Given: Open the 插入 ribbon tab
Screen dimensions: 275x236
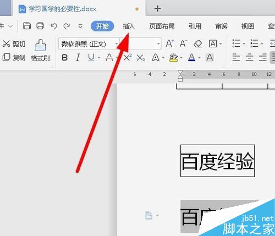Looking at the screenshot, I should (x=129, y=26).
